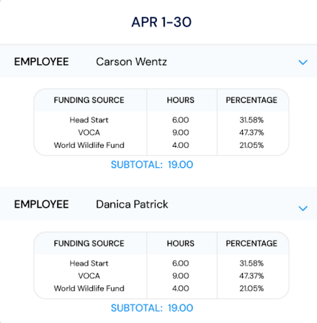The image size is (317, 323).
Task: Click HOURS header in Carson Wentz table
Action: pos(180,100)
